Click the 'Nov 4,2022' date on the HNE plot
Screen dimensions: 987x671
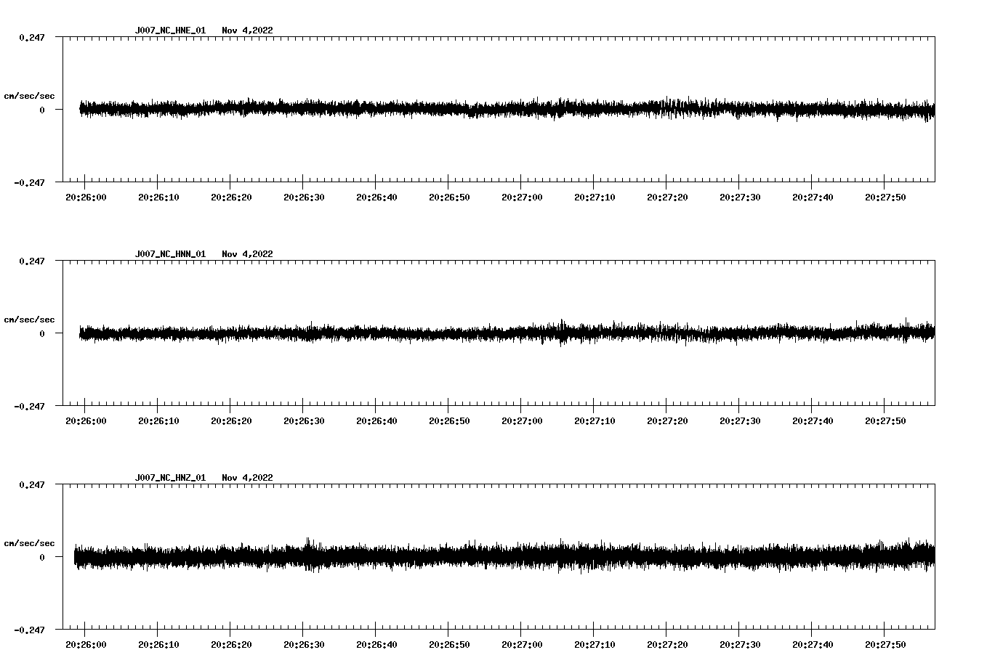click(x=248, y=30)
